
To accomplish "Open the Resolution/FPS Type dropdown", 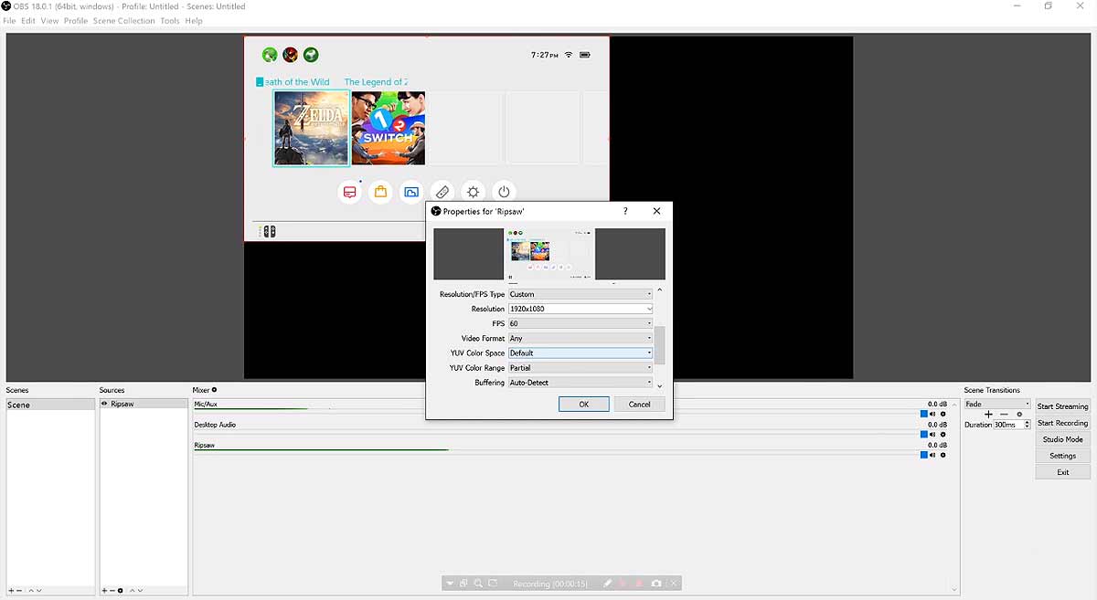I will coord(580,294).
